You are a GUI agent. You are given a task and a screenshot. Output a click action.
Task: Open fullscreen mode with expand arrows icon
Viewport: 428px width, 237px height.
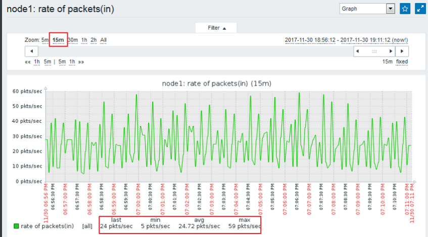tap(420, 9)
